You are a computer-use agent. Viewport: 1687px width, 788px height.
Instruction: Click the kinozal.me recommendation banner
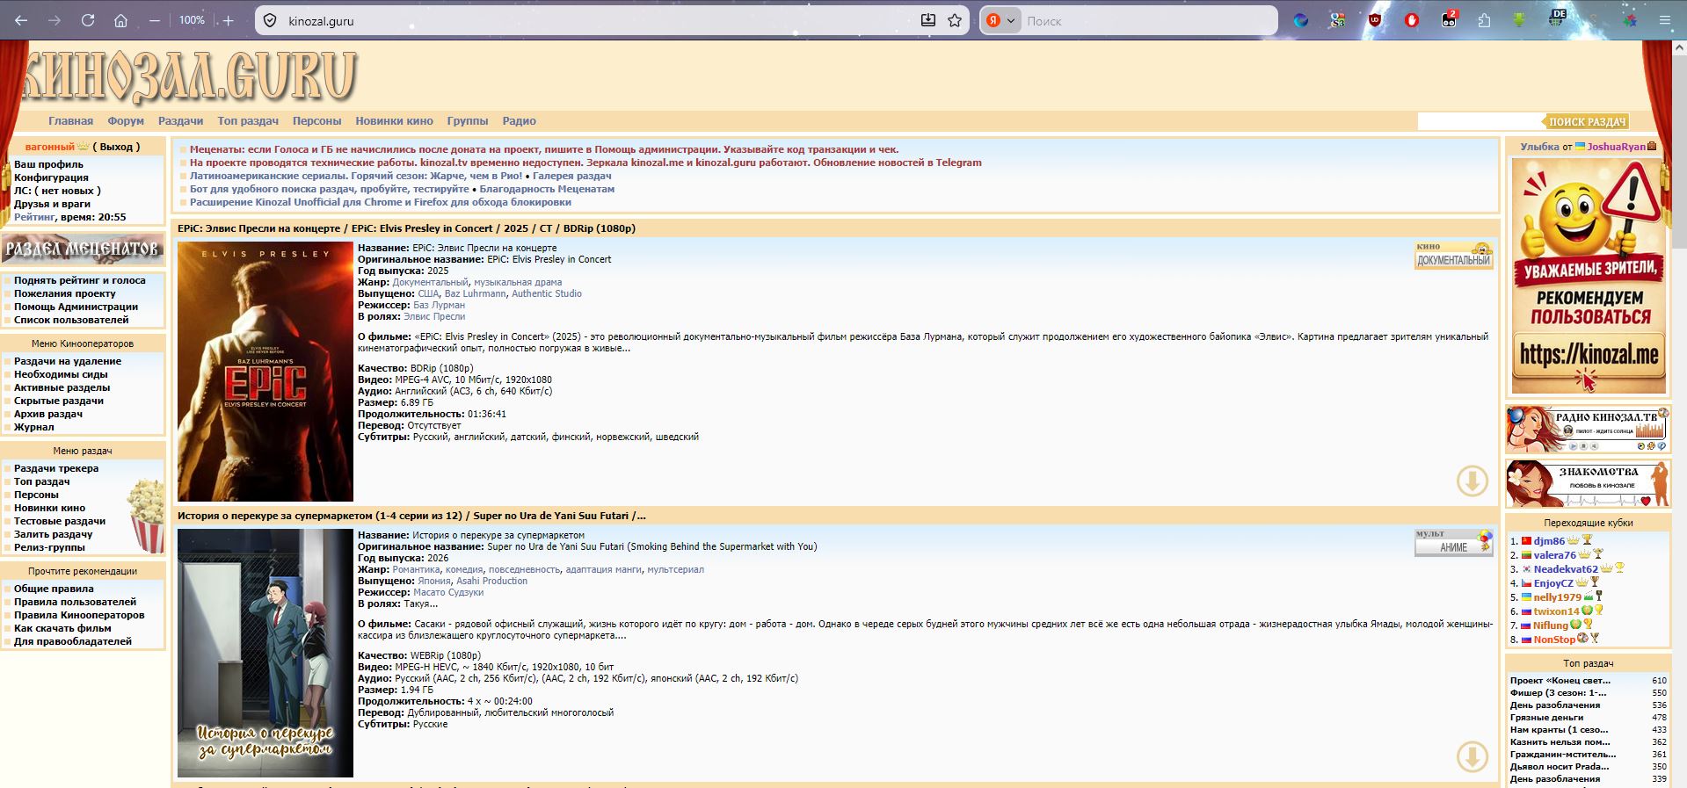tap(1589, 276)
